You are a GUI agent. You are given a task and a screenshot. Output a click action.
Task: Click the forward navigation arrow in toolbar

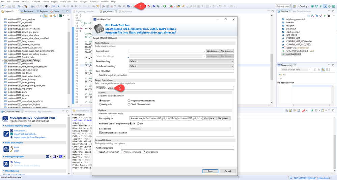[x=231, y=6]
